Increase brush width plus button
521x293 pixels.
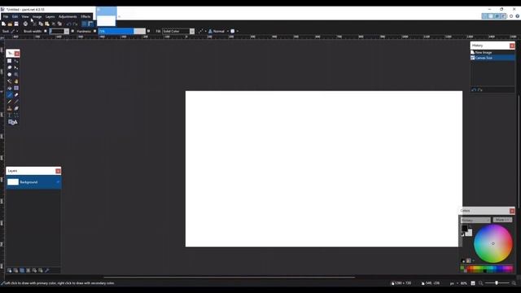pyautogui.click(x=72, y=31)
